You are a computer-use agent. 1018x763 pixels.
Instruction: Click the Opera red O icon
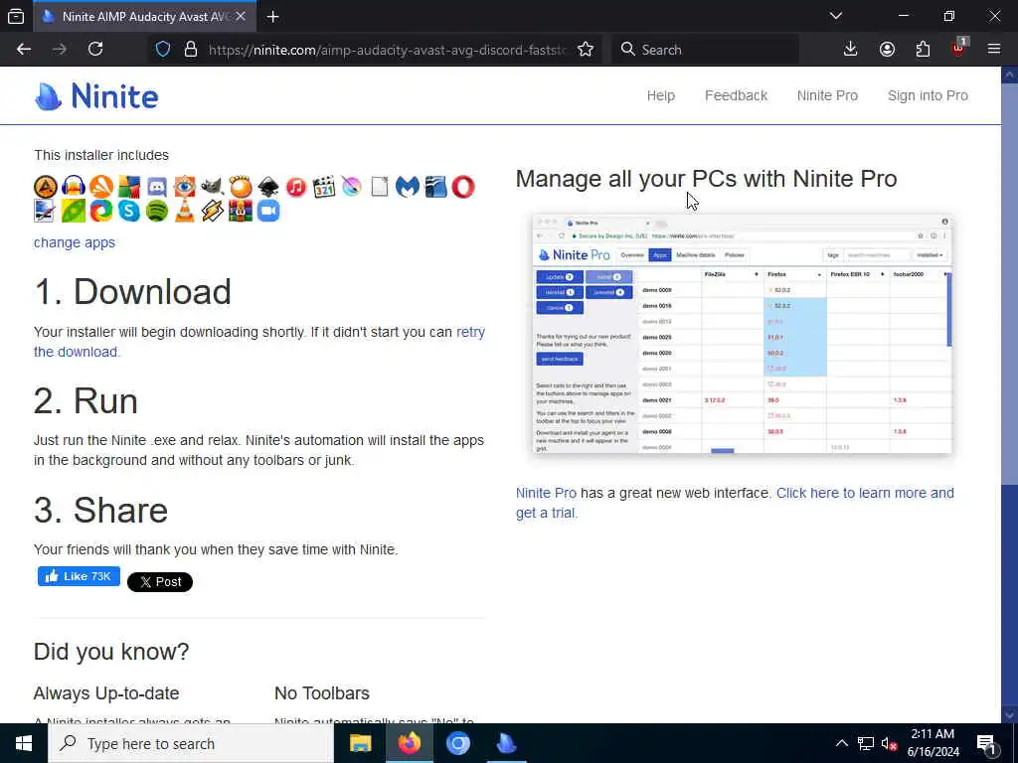tap(463, 187)
